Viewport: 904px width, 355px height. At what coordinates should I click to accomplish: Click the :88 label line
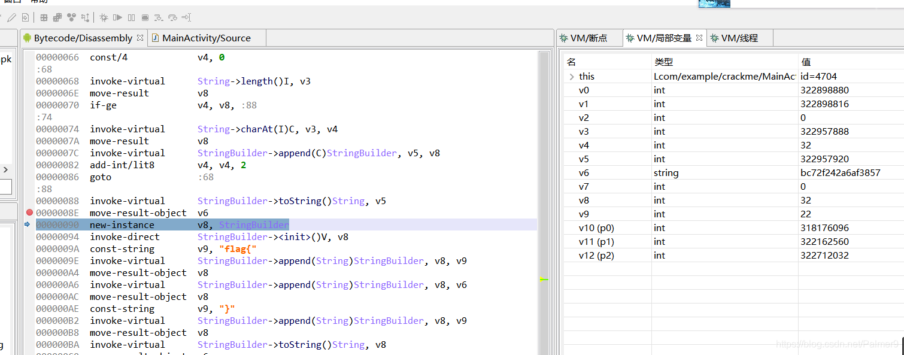click(x=44, y=189)
